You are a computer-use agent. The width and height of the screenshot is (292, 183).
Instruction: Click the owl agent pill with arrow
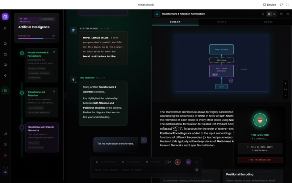169,162
